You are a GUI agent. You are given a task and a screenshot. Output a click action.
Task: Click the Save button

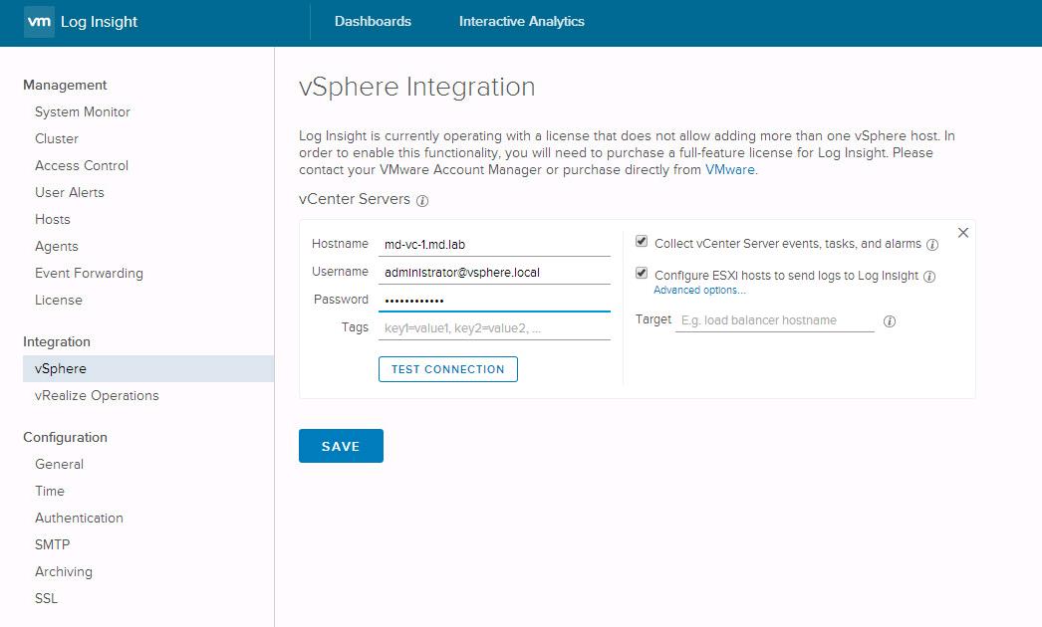tap(341, 447)
